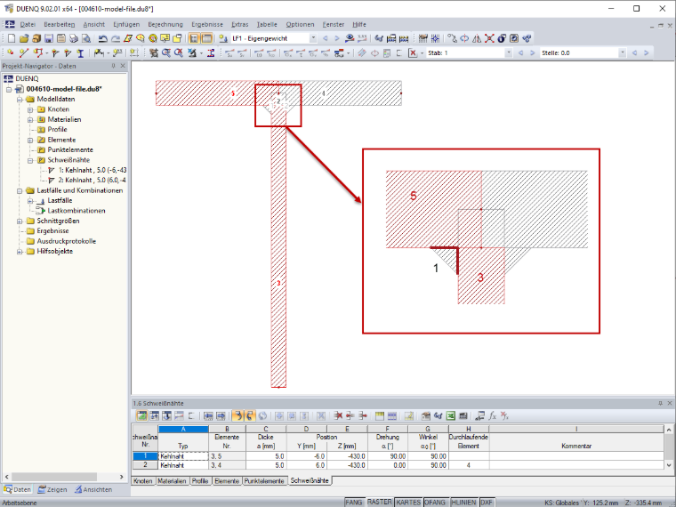Image resolution: width=676 pixels, height=507 pixels.
Task: Click the eye view icon in the top toolbar
Action: [350, 38]
